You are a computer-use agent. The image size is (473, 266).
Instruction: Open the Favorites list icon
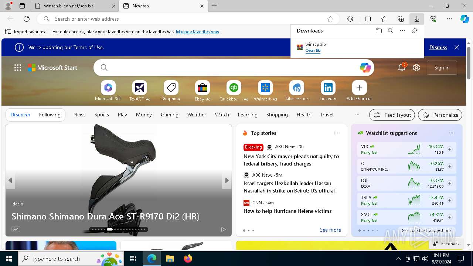click(384, 19)
